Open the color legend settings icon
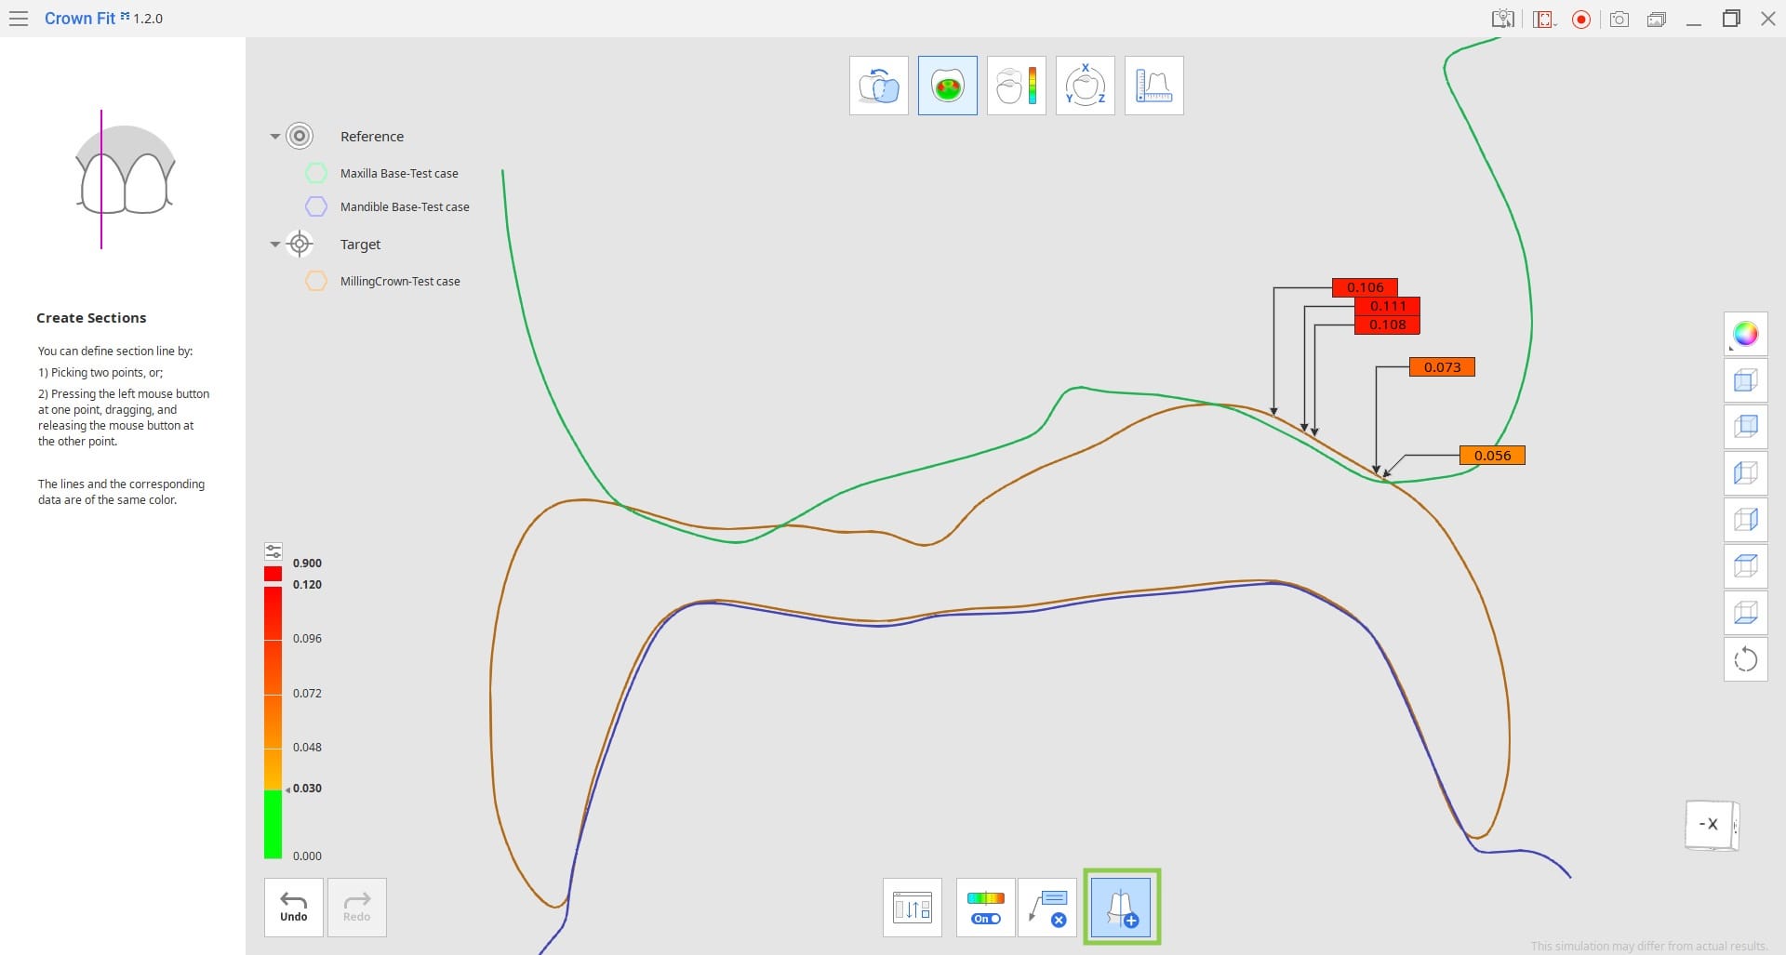The image size is (1786, 955). click(x=273, y=551)
